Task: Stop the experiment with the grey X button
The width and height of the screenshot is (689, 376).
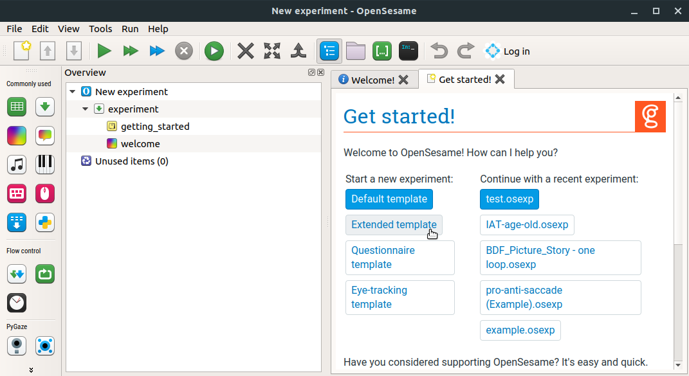Action: coord(184,51)
